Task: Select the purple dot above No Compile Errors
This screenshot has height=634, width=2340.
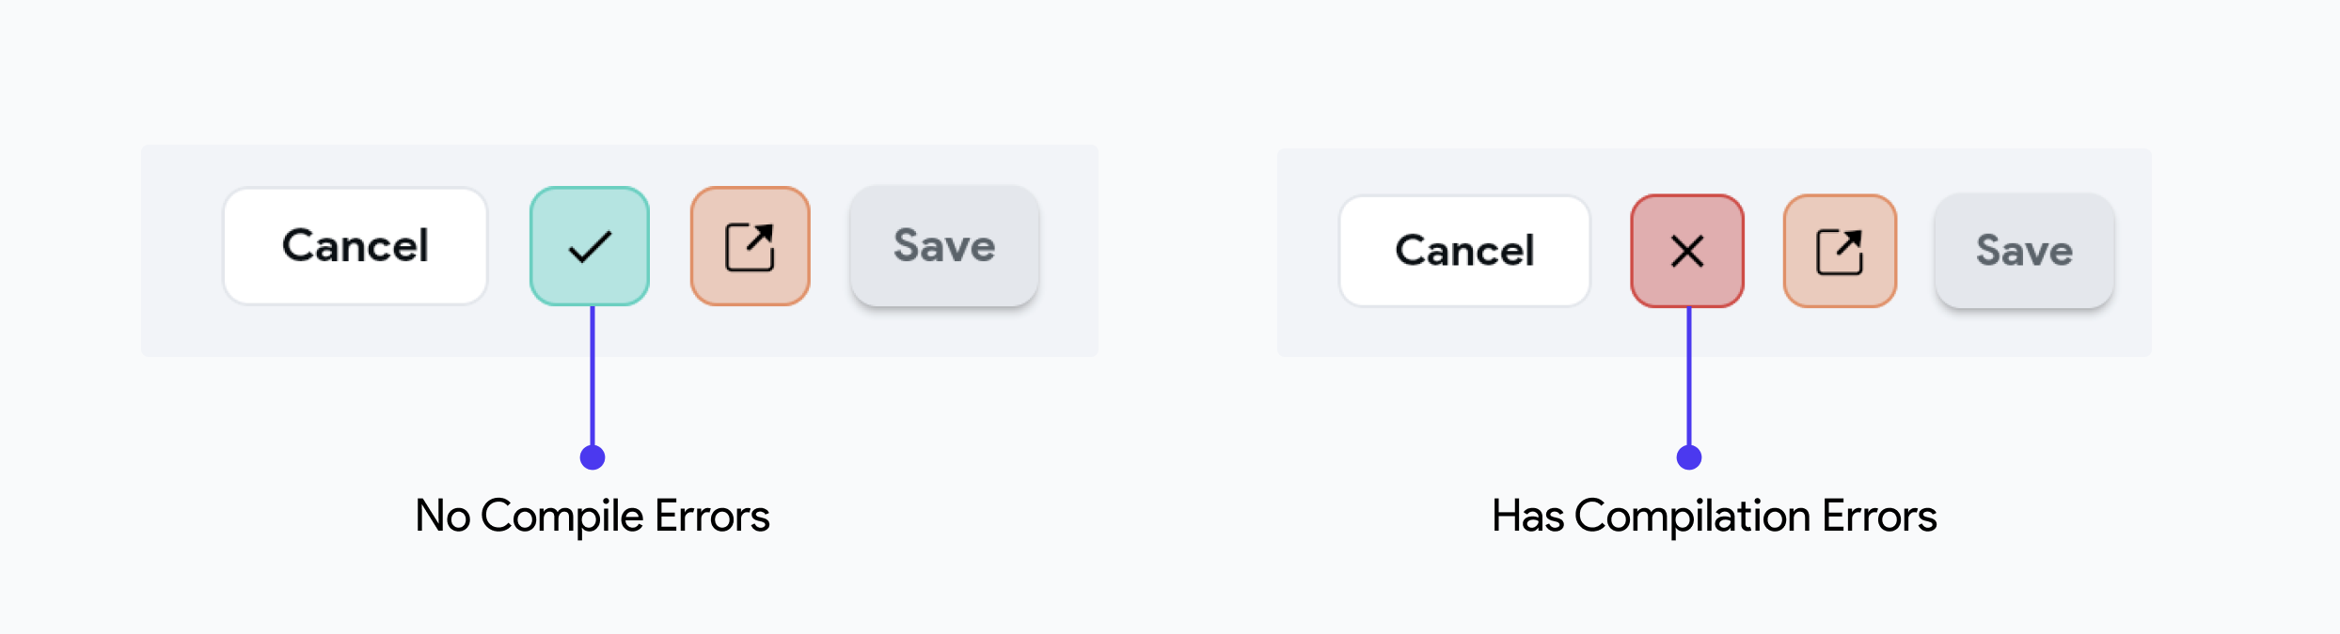Action: click(x=593, y=457)
